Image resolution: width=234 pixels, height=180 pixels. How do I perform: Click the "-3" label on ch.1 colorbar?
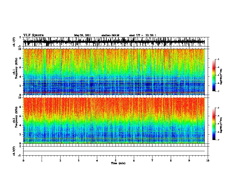[x=218, y=59]
